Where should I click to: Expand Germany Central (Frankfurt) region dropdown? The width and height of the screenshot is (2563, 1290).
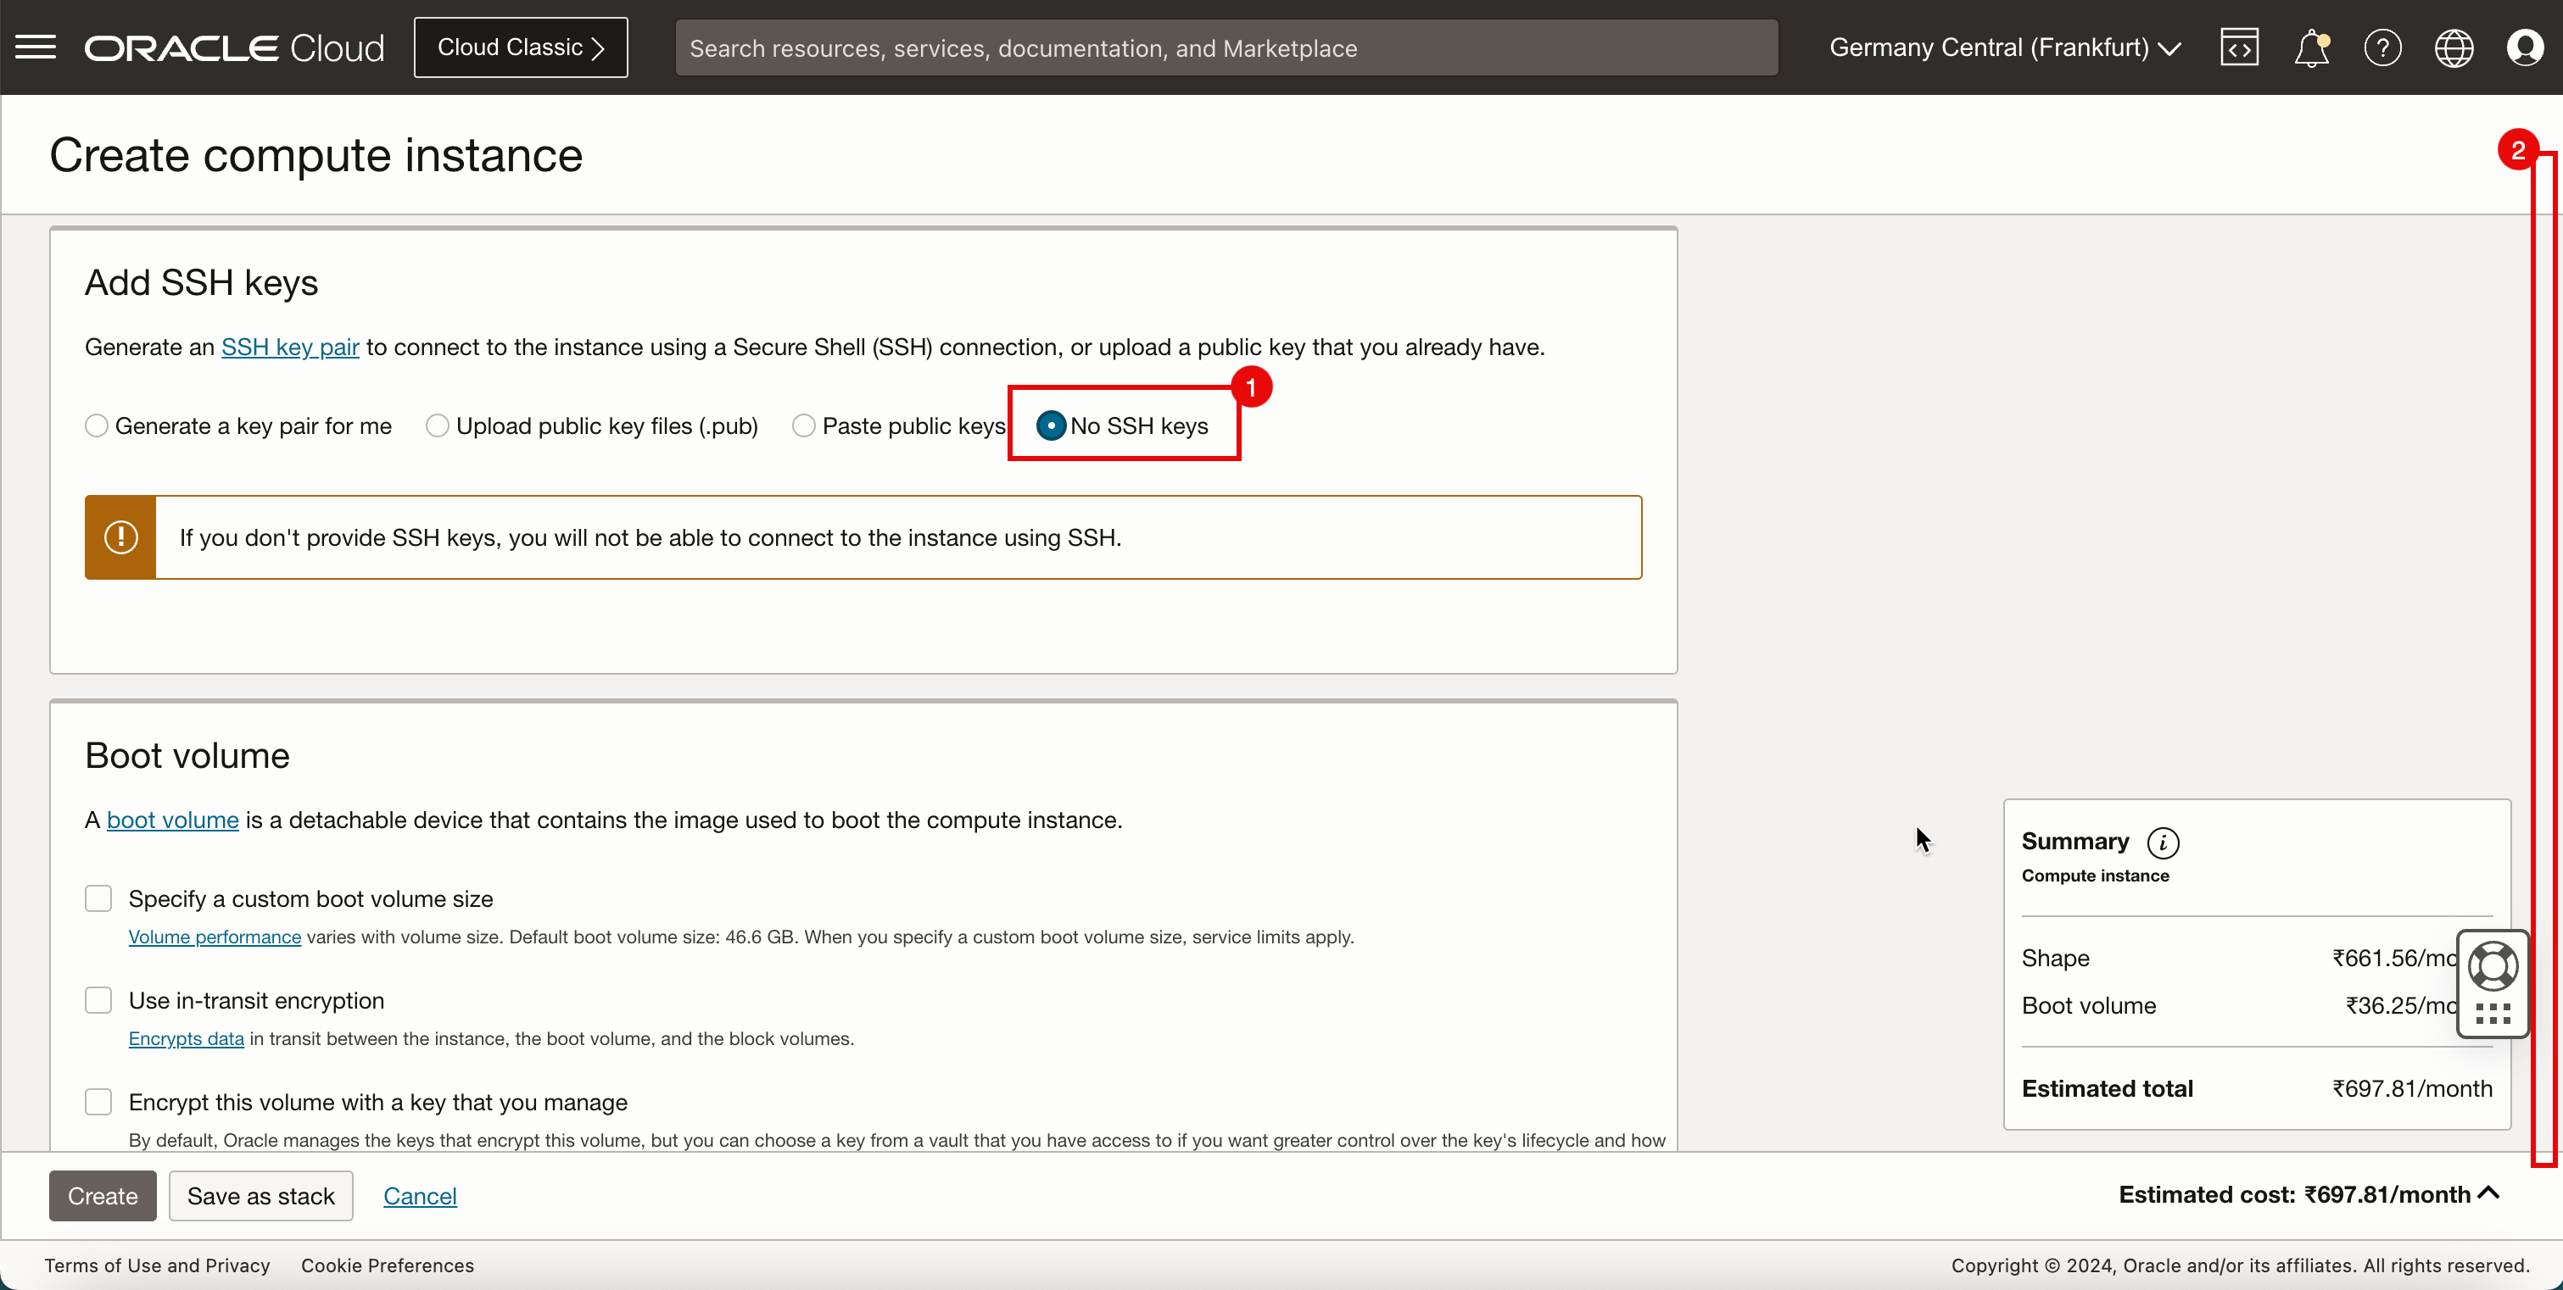[2004, 47]
